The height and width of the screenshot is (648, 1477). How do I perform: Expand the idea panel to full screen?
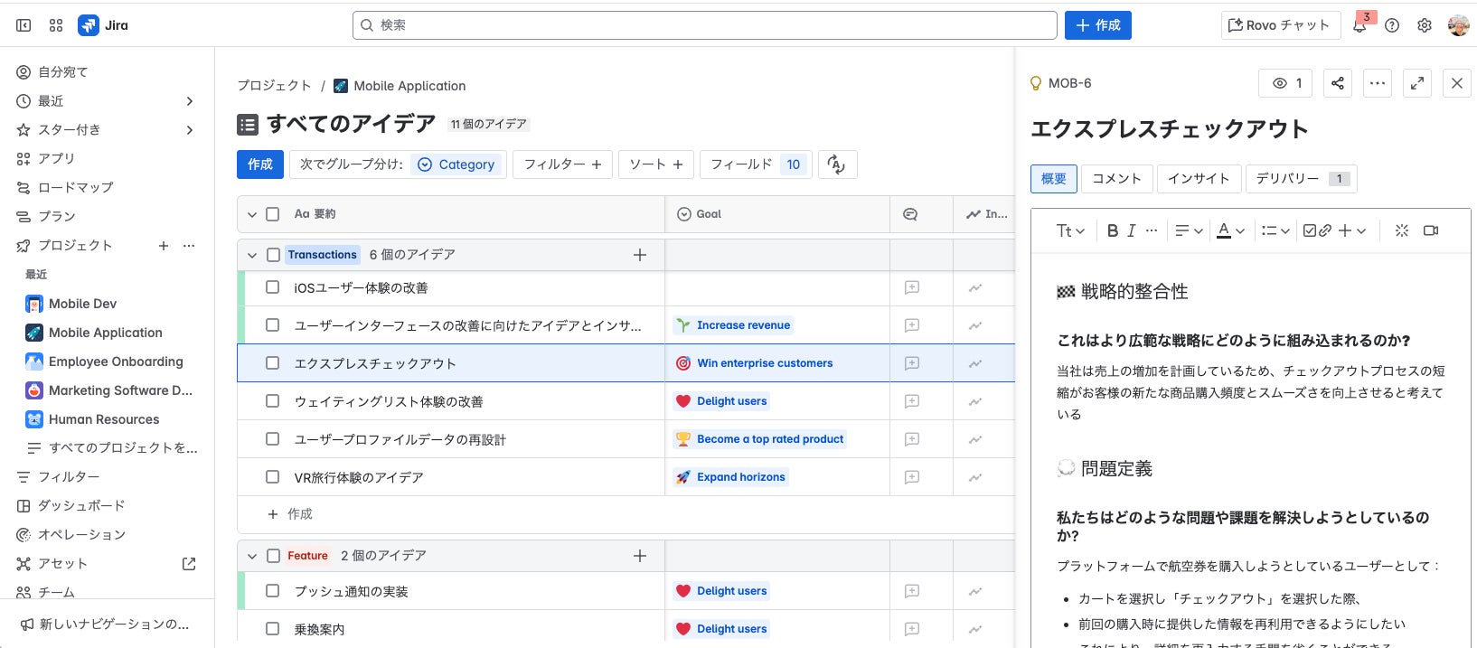click(1417, 83)
